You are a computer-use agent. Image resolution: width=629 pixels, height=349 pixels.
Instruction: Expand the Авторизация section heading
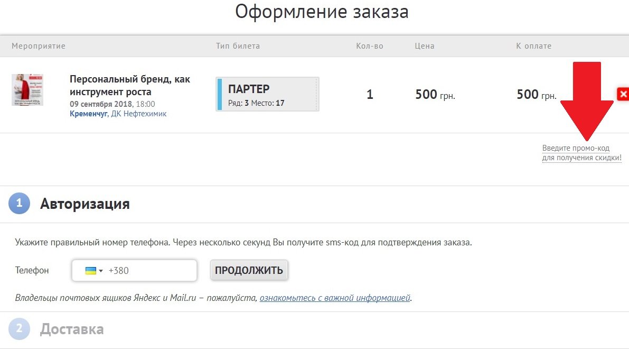pyautogui.click(x=85, y=204)
